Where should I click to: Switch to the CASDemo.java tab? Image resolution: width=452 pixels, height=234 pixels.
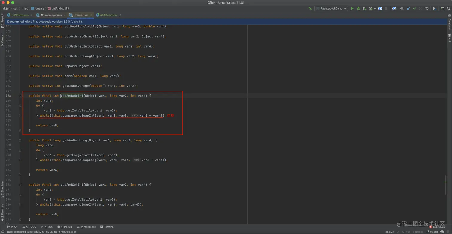tap(20, 15)
